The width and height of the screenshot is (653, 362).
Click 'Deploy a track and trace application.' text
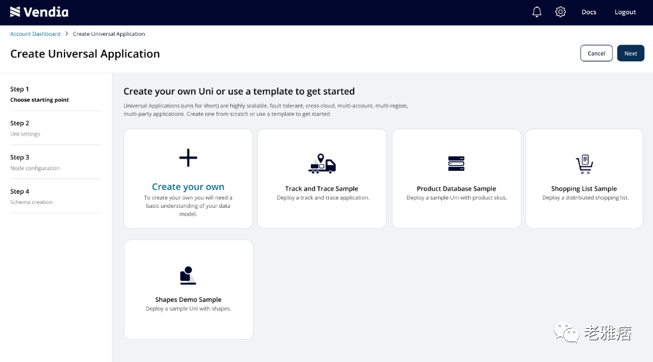[323, 198]
